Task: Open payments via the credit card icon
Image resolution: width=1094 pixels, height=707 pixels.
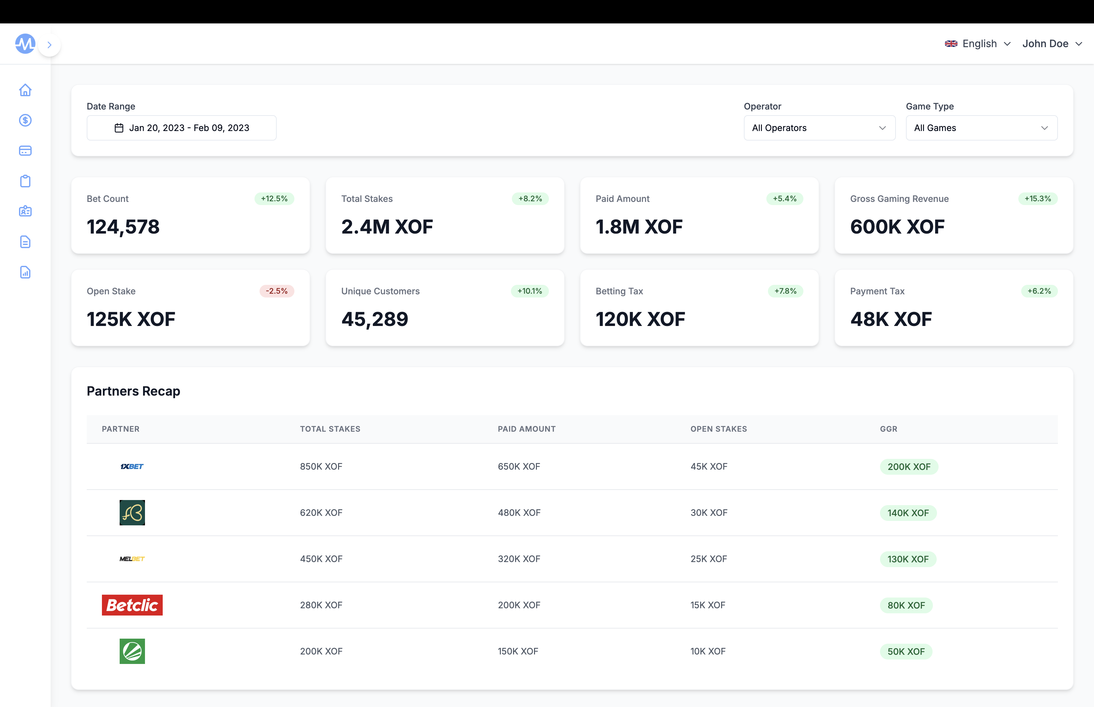Action: (25, 151)
